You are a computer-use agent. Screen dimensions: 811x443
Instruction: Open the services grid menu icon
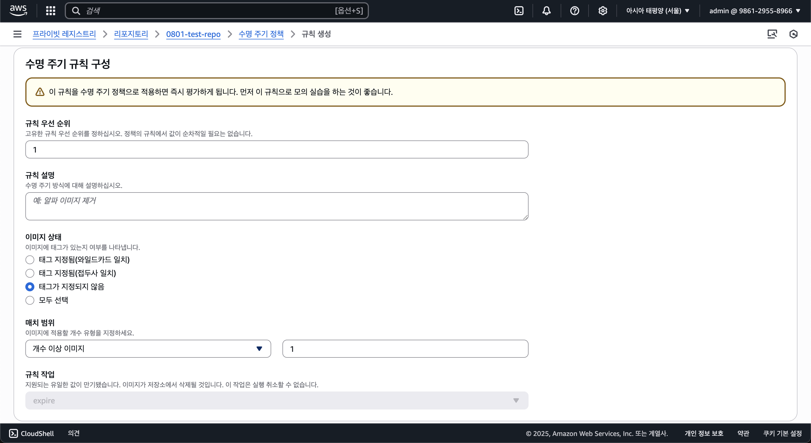50,11
